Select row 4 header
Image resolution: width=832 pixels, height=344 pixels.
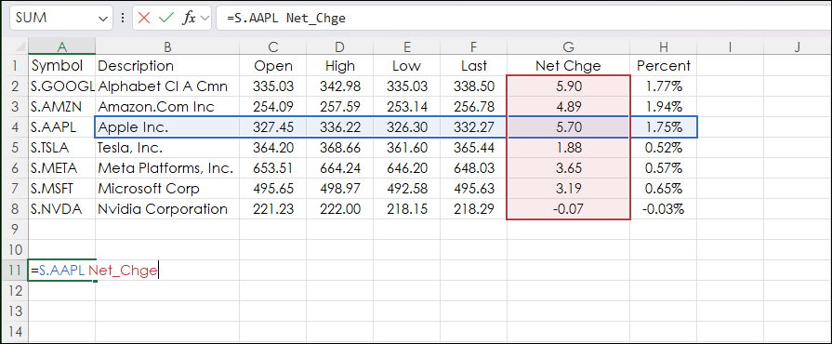pyautogui.click(x=15, y=127)
